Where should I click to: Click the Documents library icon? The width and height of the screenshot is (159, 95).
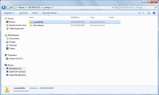[x=7, y=38]
